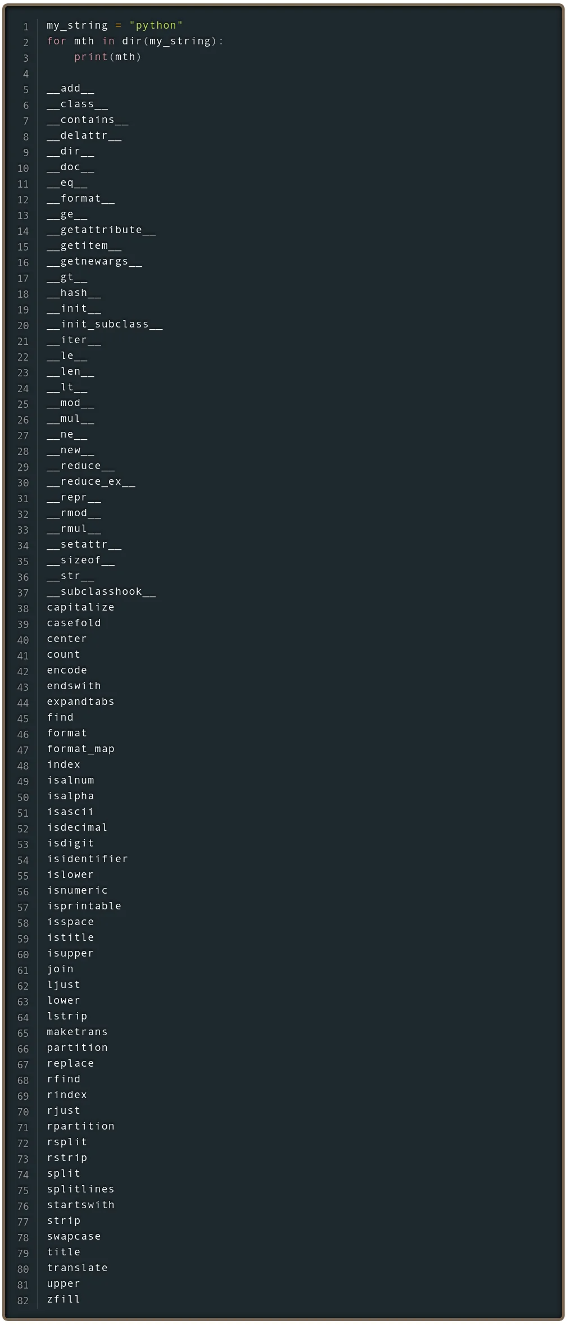The height and width of the screenshot is (1325, 568).
Task: Click the splitlines entry
Action: (x=80, y=1189)
